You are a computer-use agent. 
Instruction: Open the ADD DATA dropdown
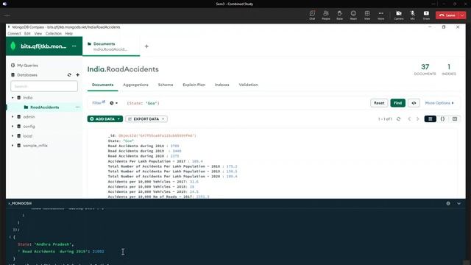(x=105, y=119)
